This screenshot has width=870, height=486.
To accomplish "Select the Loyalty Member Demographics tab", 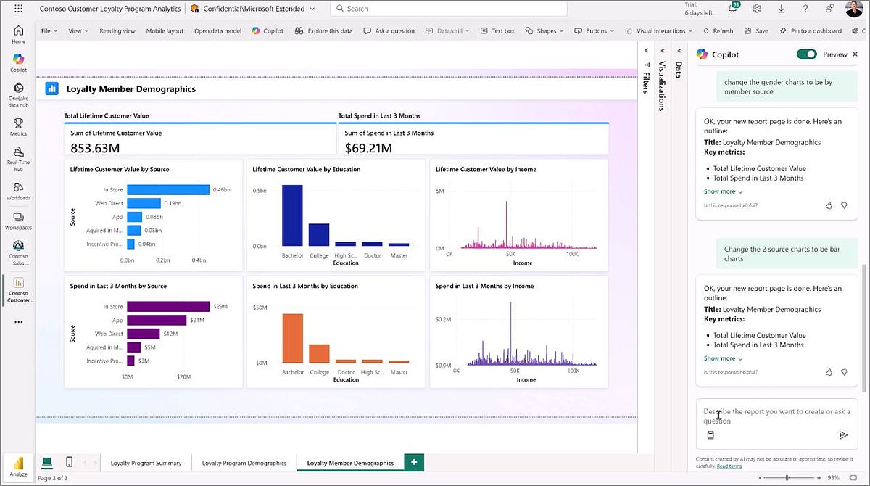I will coord(350,463).
